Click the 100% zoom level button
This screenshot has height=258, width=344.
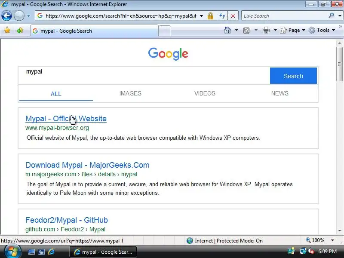pos(315,240)
